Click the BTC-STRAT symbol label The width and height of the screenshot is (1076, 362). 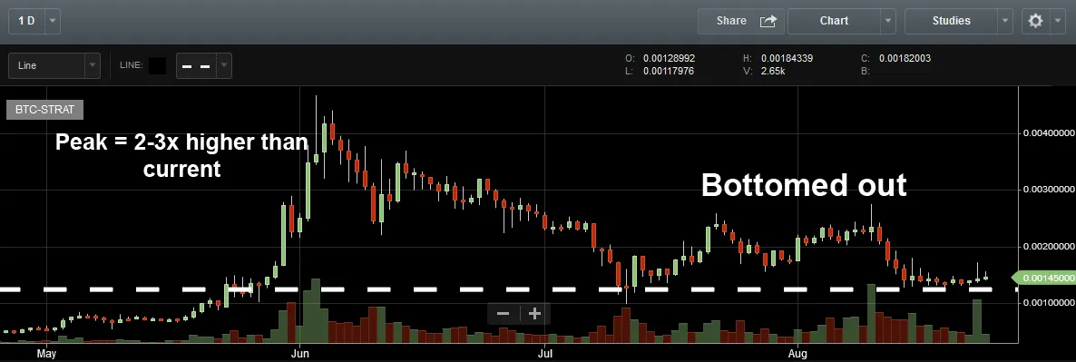(x=44, y=109)
